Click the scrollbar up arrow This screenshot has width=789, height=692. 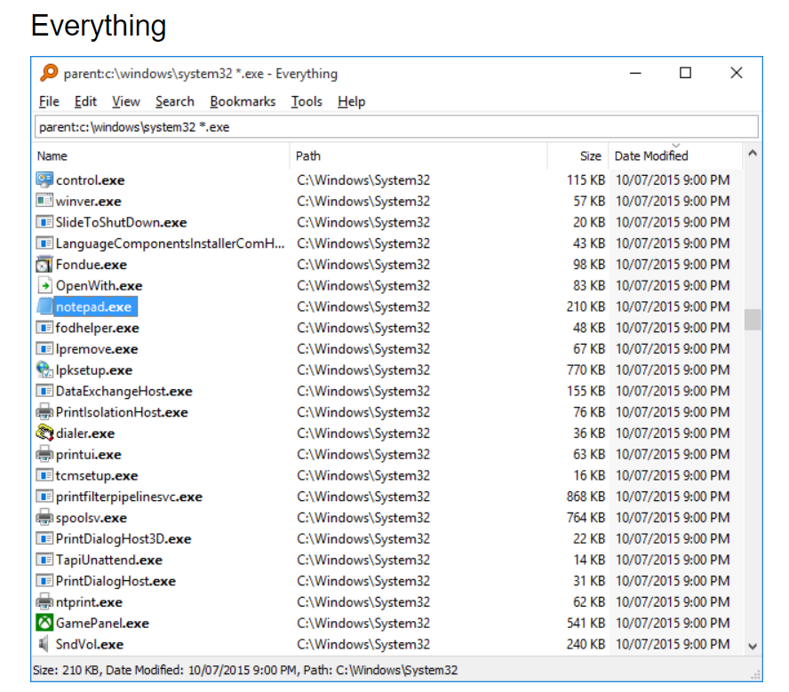point(753,154)
